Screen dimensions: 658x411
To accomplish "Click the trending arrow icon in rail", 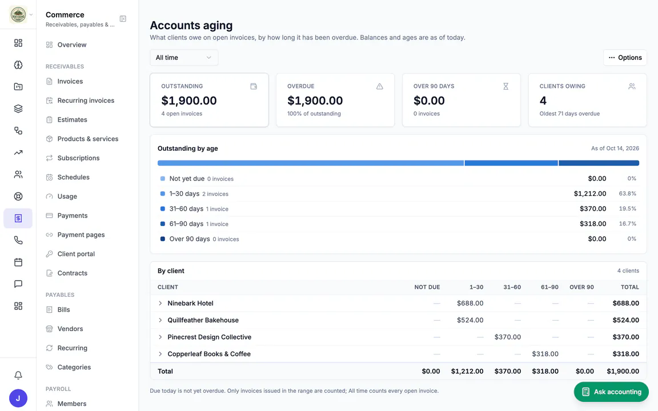I will click(x=18, y=152).
